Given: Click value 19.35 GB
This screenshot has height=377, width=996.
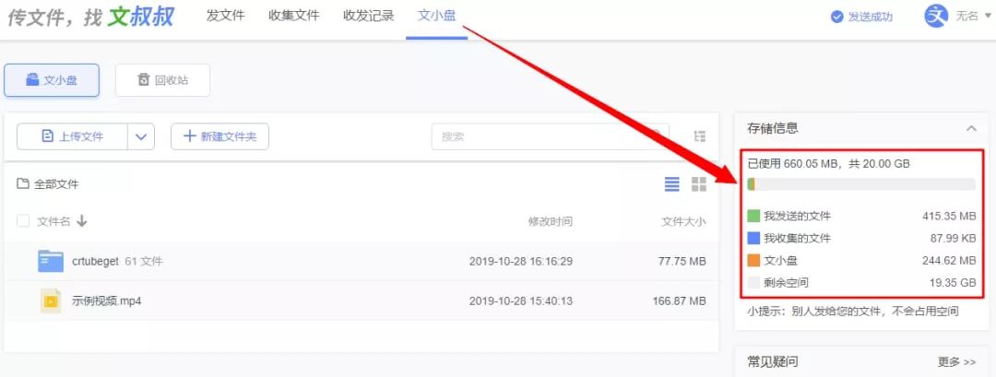Looking at the screenshot, I should point(954,282).
